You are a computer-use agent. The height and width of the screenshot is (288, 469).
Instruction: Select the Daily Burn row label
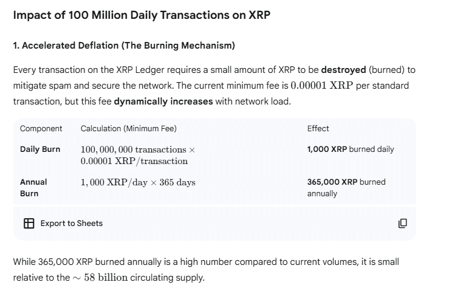click(40, 149)
